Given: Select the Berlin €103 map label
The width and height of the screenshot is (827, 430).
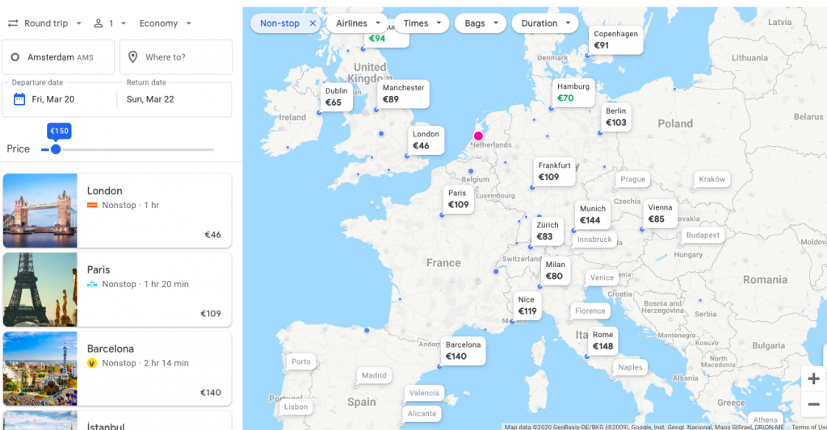Looking at the screenshot, I should tap(616, 117).
